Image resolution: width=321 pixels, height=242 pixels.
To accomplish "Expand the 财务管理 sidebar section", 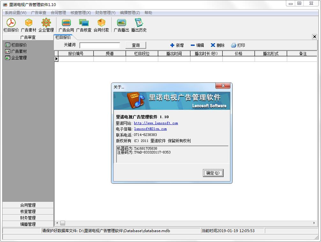I will coord(28,218).
